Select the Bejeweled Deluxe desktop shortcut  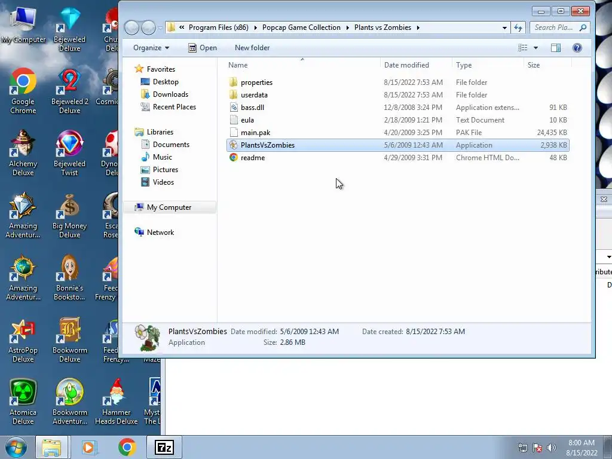69,29
